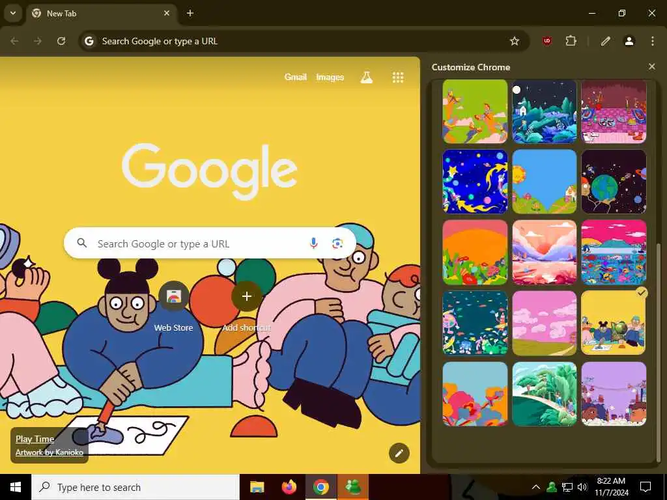Open Search Labs flask icon
This screenshot has width=667, height=500.
[367, 77]
